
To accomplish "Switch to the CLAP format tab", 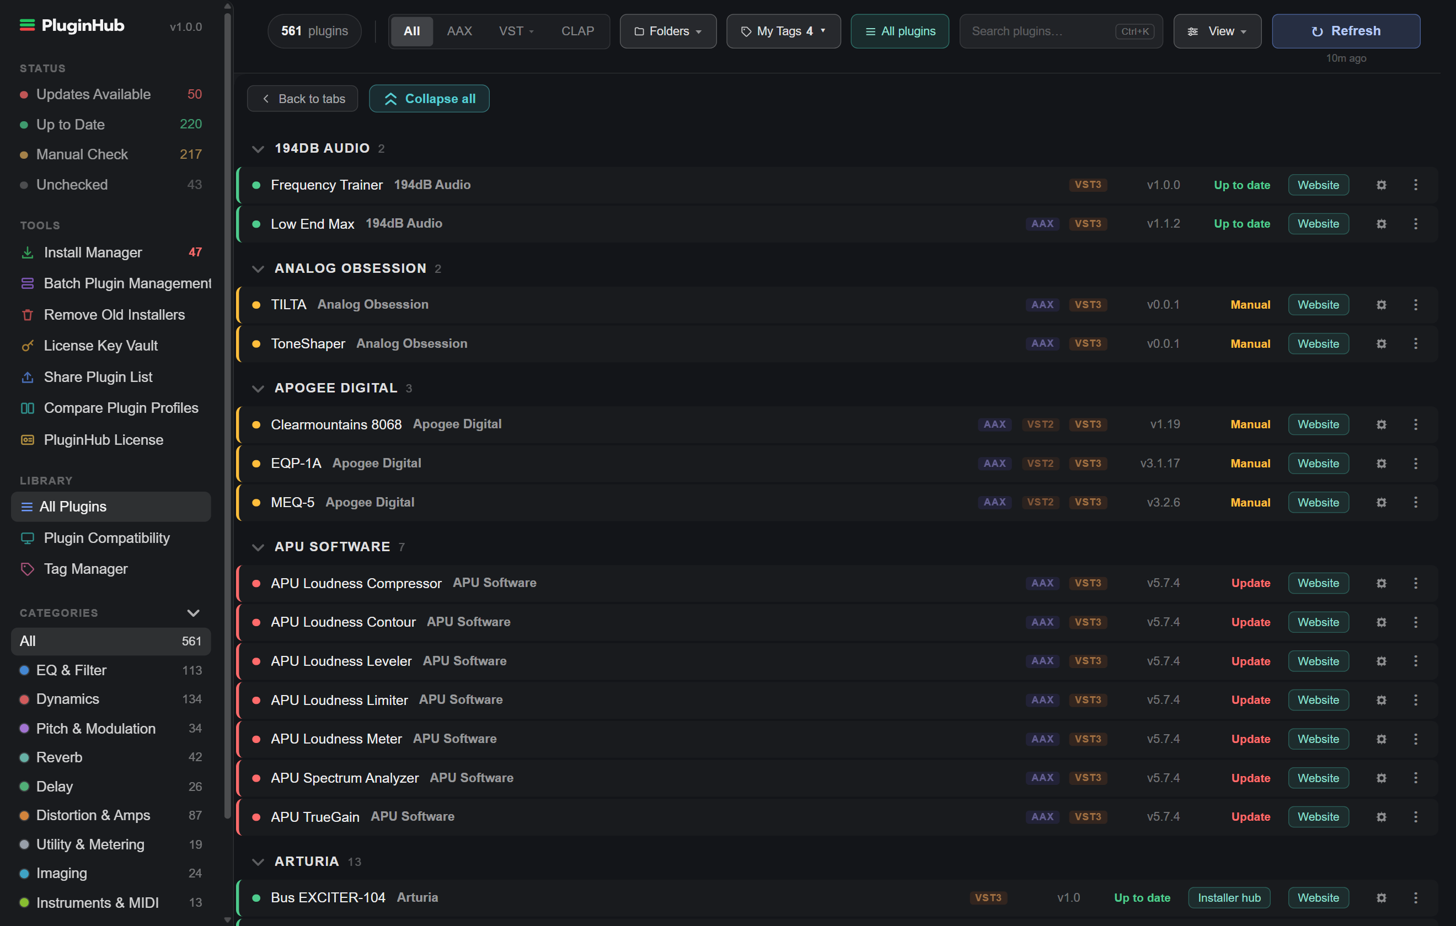I will click(x=577, y=31).
